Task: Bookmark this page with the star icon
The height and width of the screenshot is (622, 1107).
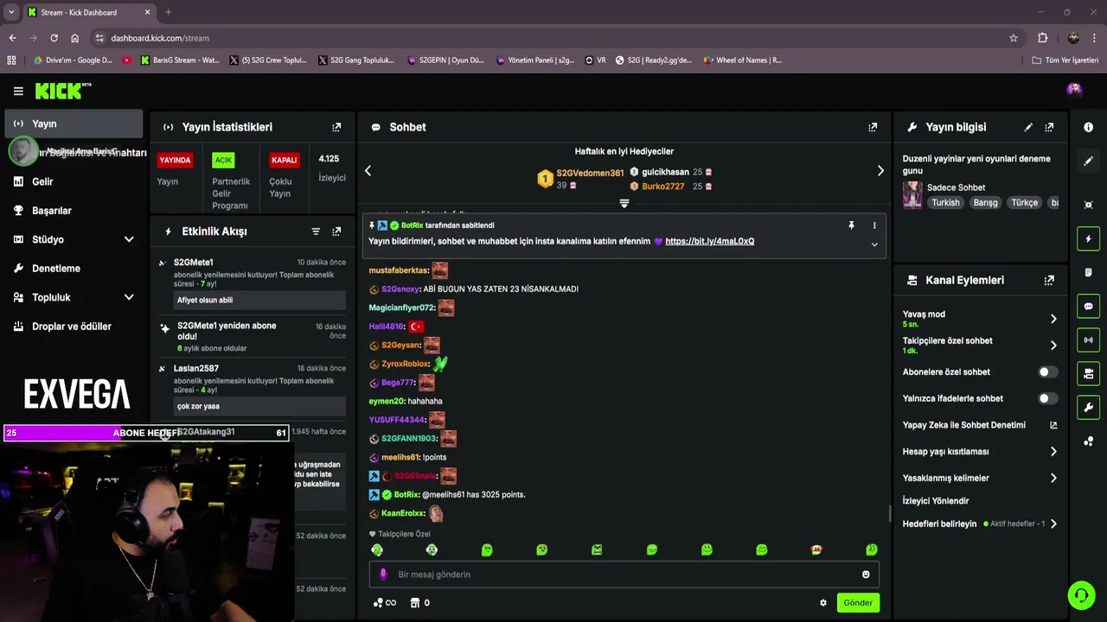Action: 1014,38
